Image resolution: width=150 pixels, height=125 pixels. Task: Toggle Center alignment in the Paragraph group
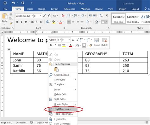[73, 22]
